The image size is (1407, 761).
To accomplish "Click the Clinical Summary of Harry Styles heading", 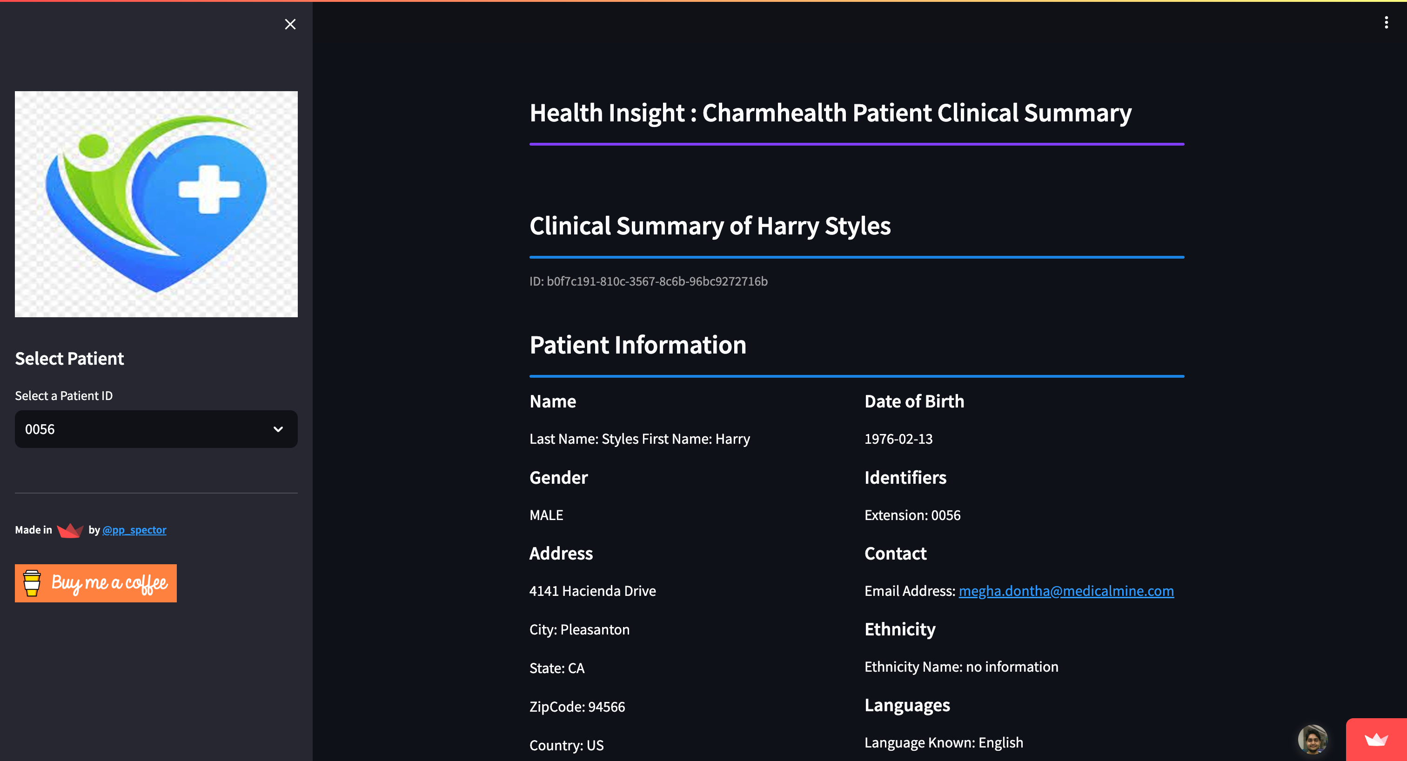I will point(710,226).
